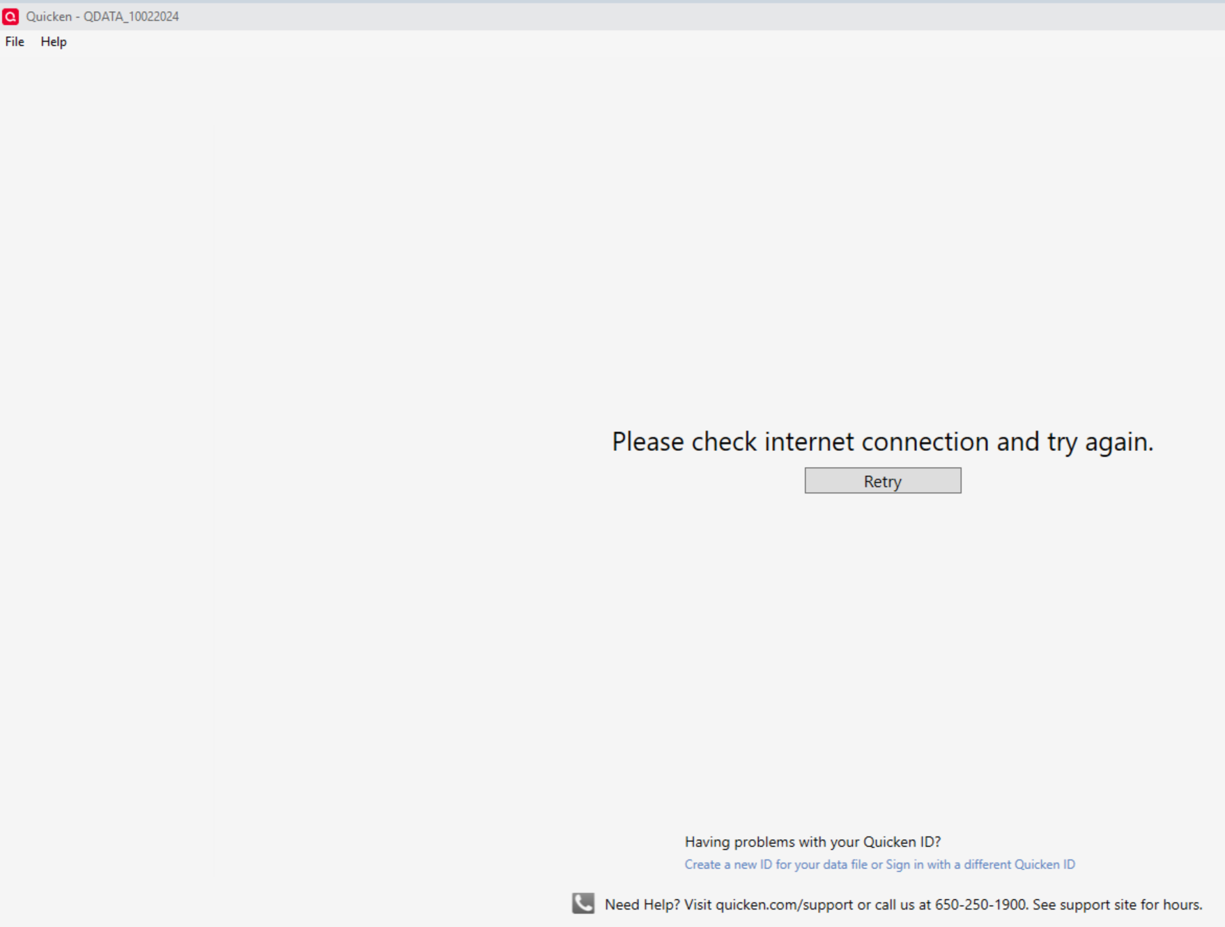Click the phone icon beside Need Help
This screenshot has height=927, width=1225.
pos(583,903)
